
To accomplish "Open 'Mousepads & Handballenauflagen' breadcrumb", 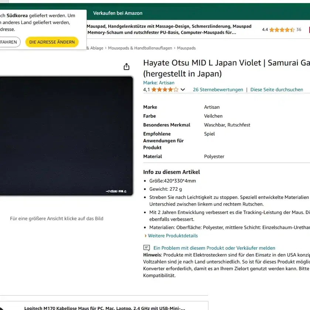I will pos(140,48).
